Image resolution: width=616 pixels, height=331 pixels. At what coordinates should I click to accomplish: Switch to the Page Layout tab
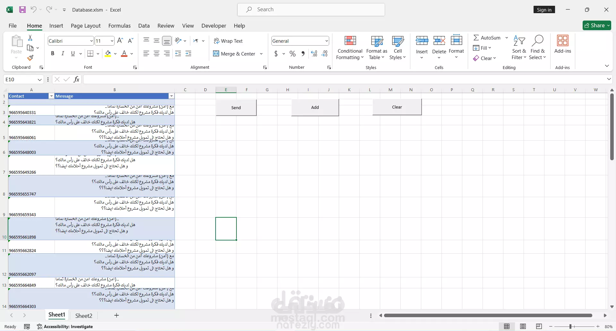pos(86,26)
